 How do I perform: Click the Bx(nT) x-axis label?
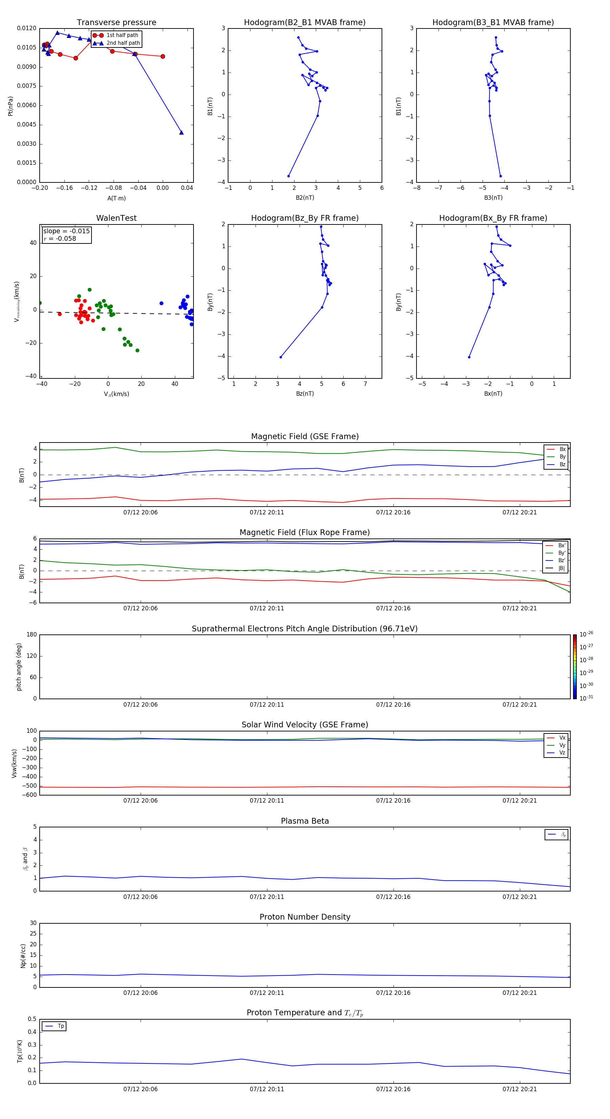(493, 394)
